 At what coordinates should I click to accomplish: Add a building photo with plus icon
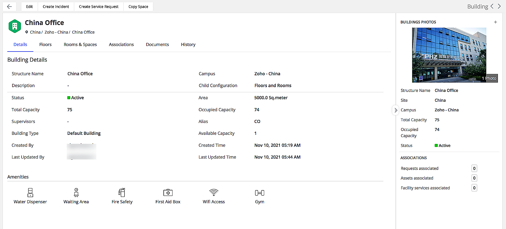point(495,22)
